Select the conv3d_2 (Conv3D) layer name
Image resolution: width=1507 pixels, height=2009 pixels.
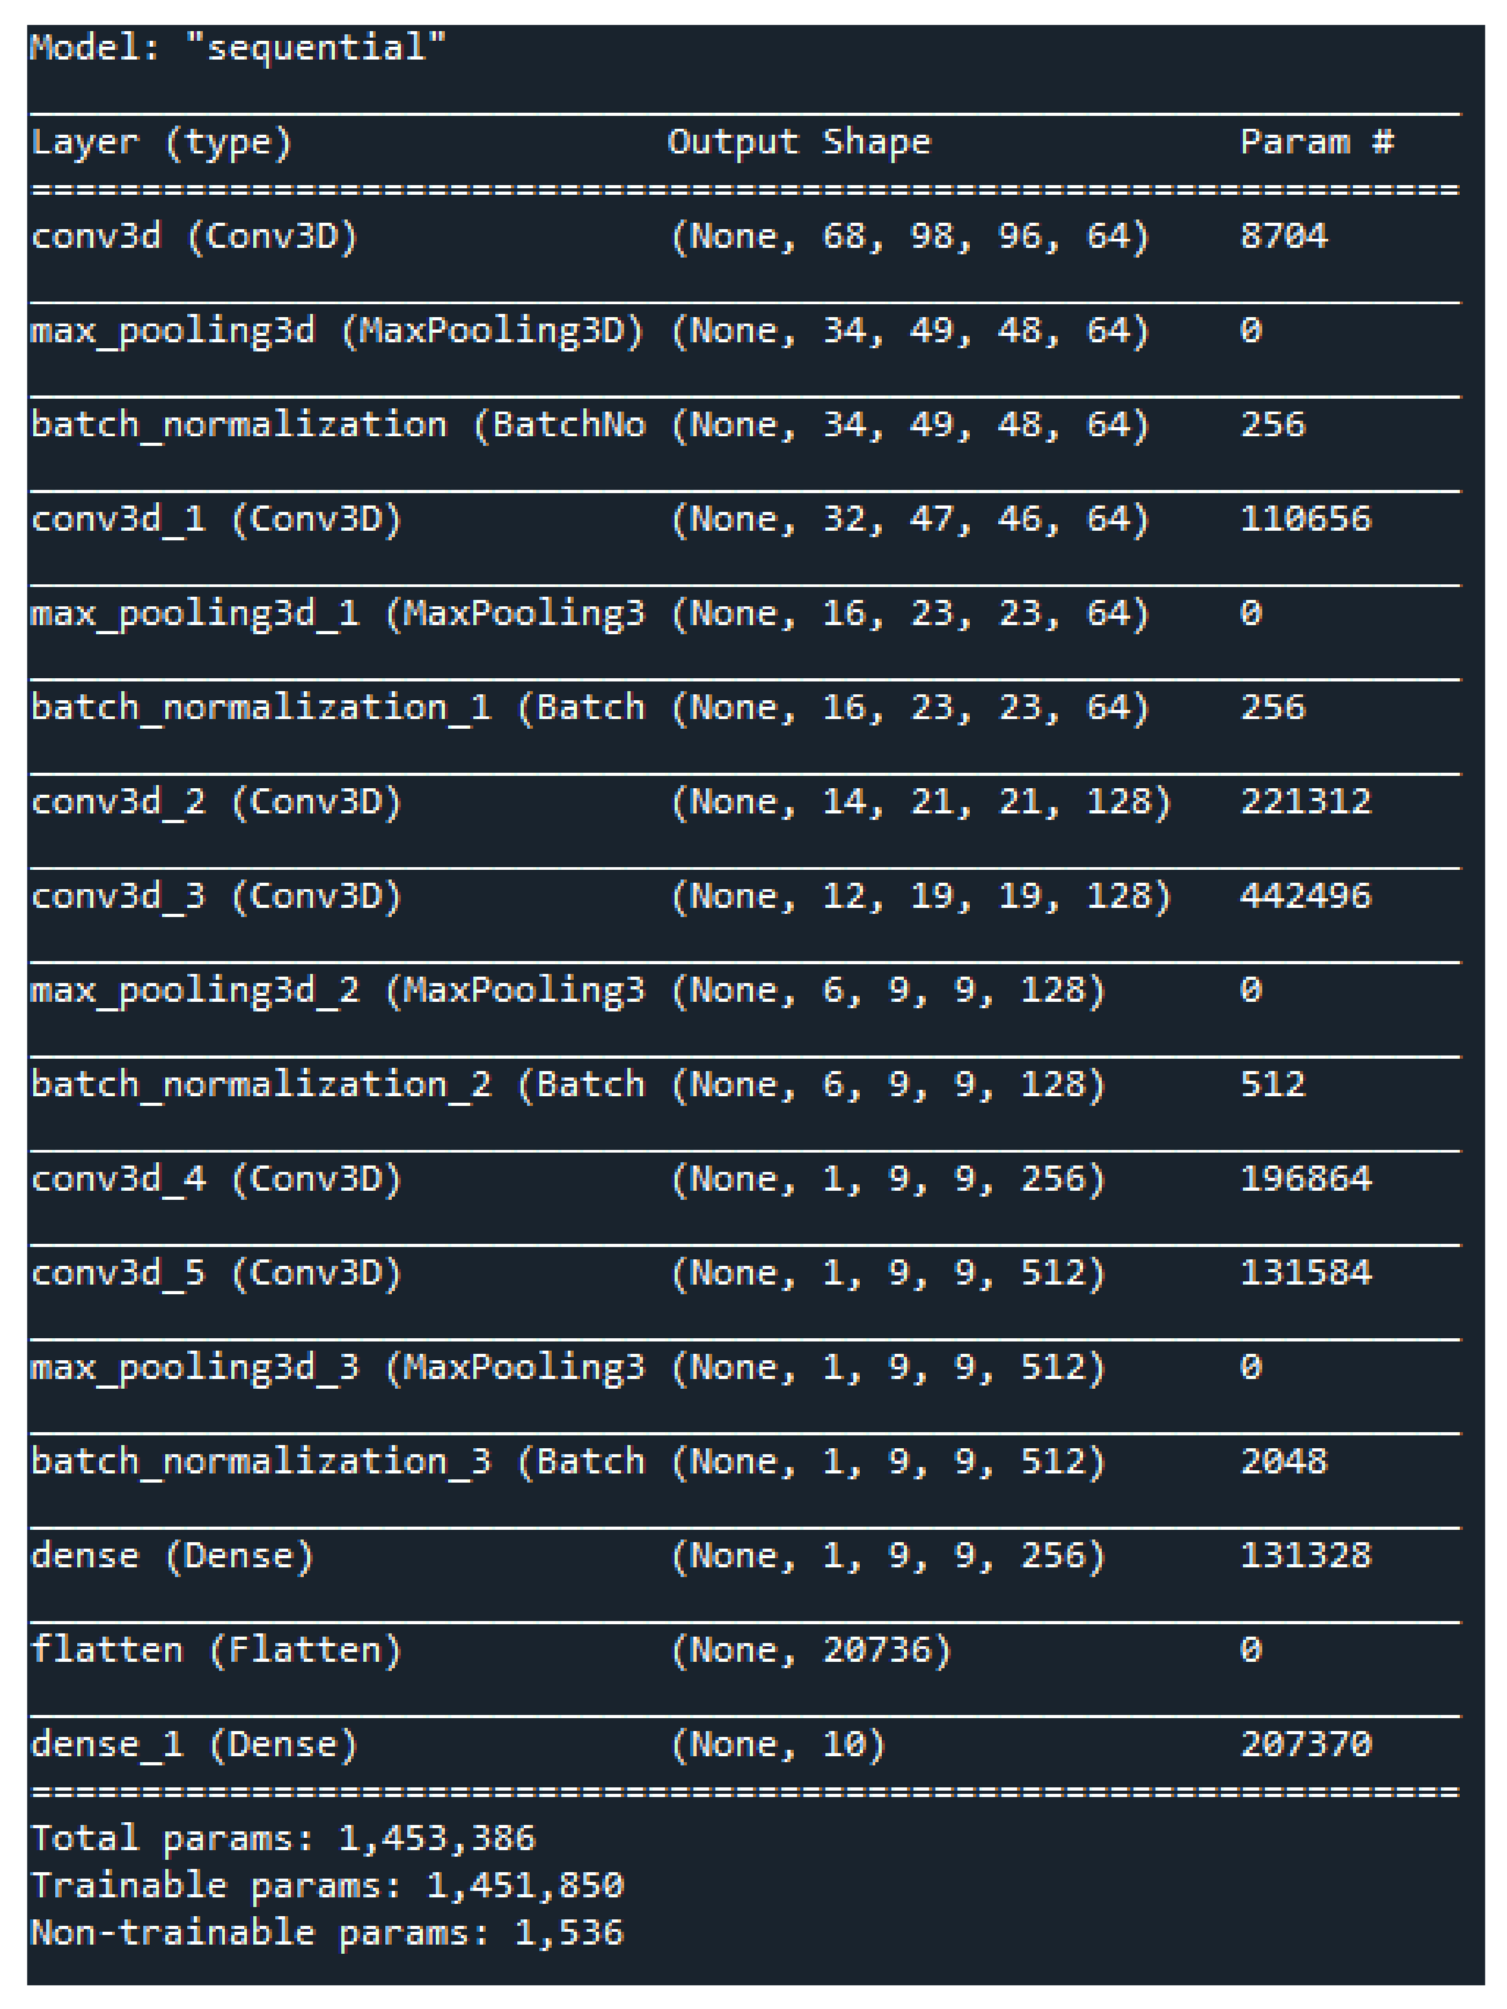216,803
